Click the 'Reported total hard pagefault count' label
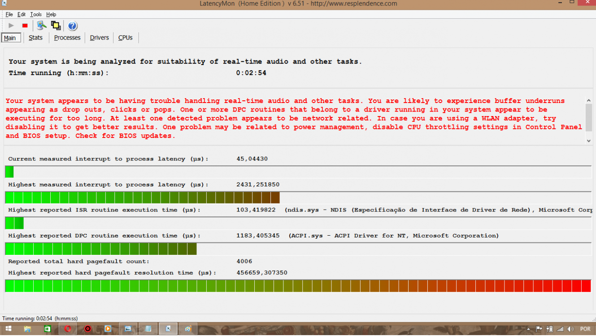 (79, 261)
